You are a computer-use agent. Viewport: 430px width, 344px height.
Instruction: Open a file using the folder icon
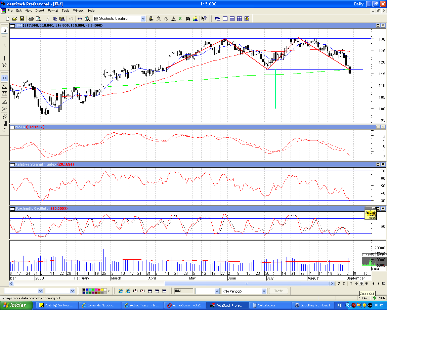point(14,19)
